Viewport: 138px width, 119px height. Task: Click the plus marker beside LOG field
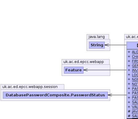[129, 75]
